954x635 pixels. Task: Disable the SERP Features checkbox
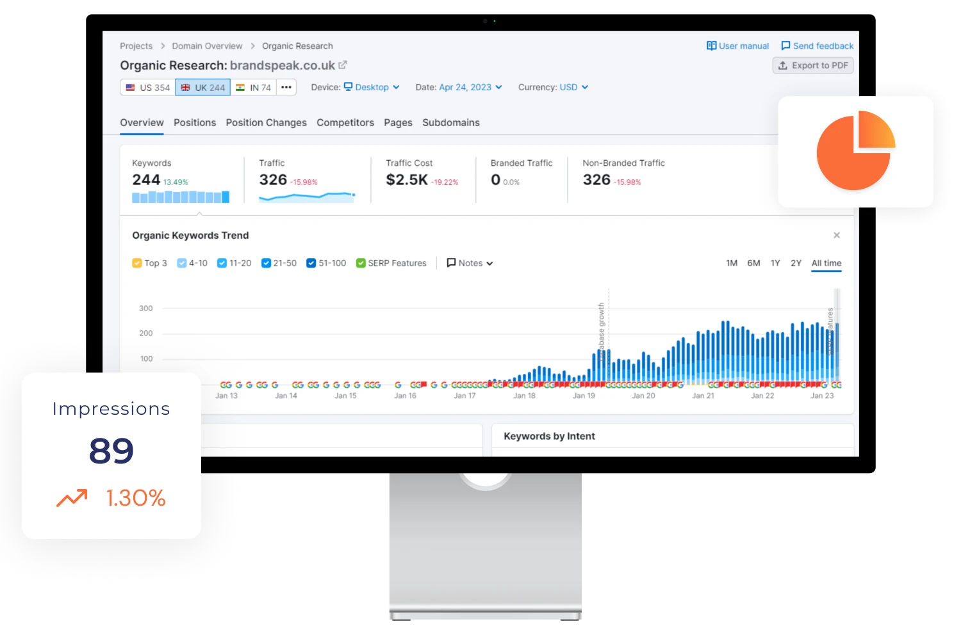[361, 263]
